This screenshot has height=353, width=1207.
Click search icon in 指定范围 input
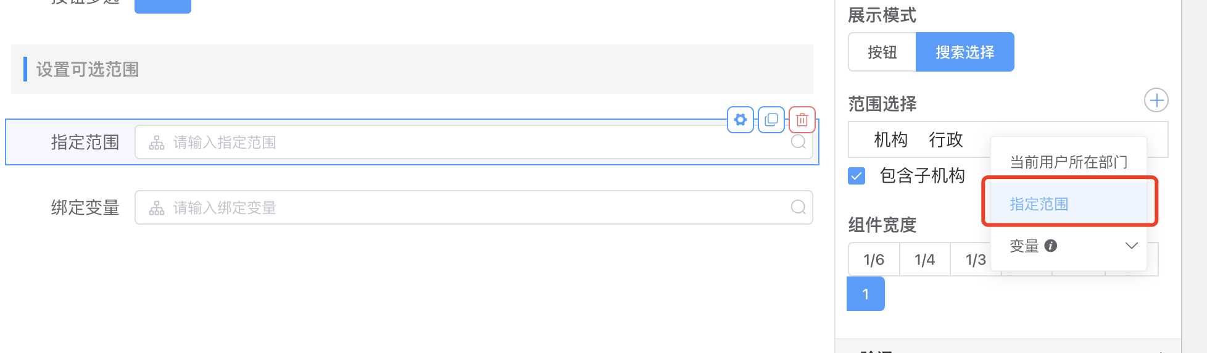tap(798, 142)
